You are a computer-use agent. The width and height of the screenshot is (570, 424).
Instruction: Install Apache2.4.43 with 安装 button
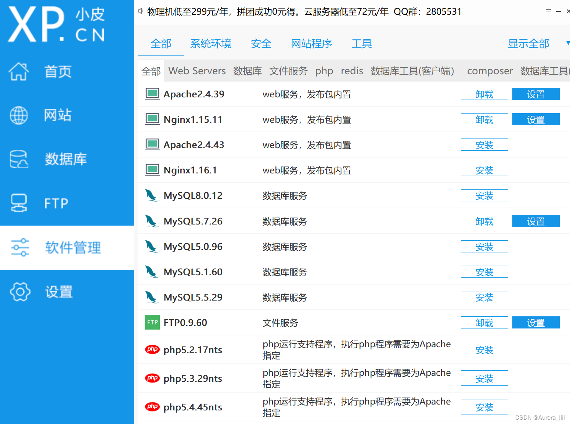coord(484,145)
